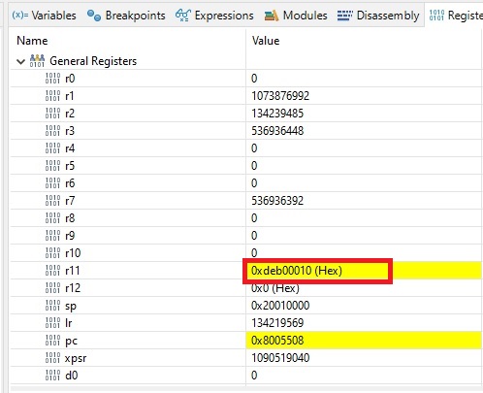The width and height of the screenshot is (483, 393).
Task: Click the Variables tab icon
Action: pyautogui.click(x=20, y=16)
